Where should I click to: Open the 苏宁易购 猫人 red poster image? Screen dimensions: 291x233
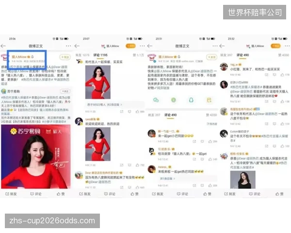click(36, 156)
